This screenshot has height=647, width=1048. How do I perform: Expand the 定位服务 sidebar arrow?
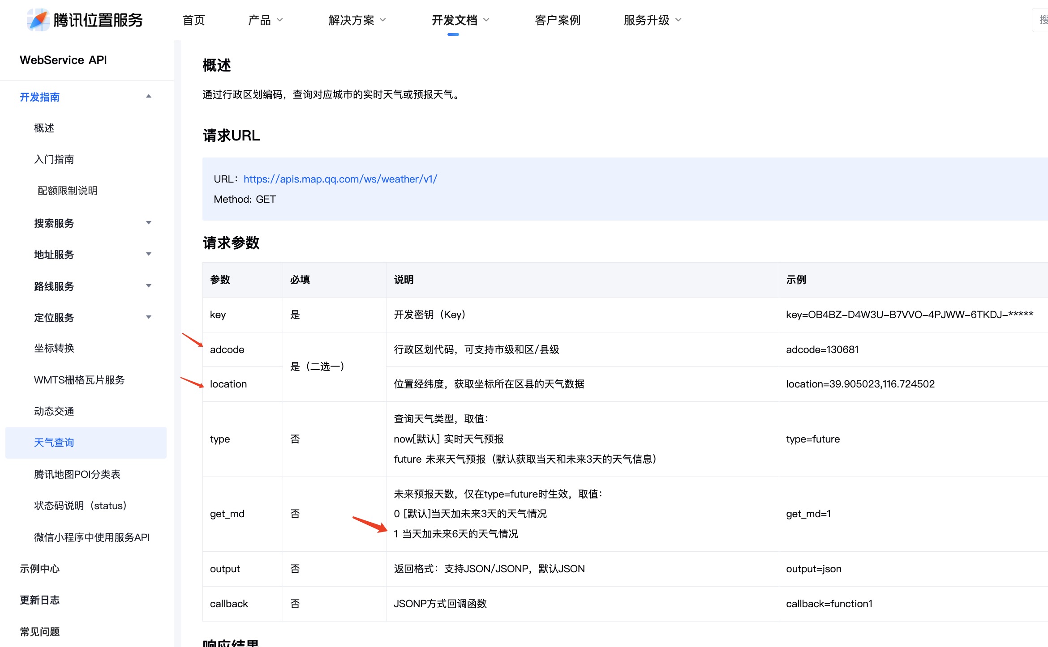pos(149,317)
